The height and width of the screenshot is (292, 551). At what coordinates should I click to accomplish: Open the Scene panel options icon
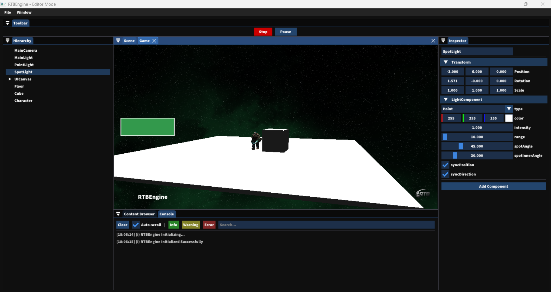[x=118, y=40]
